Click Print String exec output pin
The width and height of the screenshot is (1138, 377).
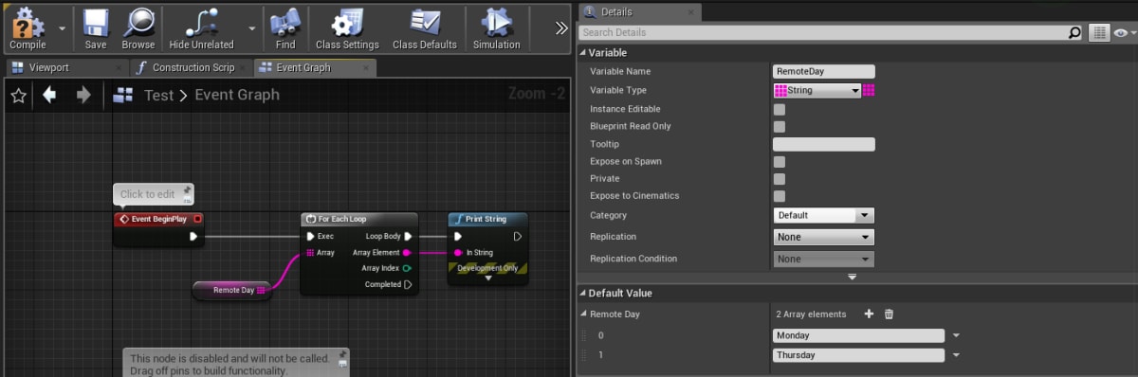tap(518, 236)
